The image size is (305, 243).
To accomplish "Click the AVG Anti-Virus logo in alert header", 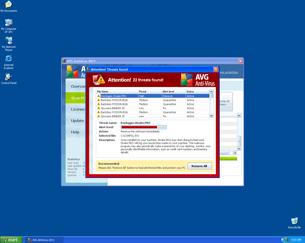I will (198, 80).
